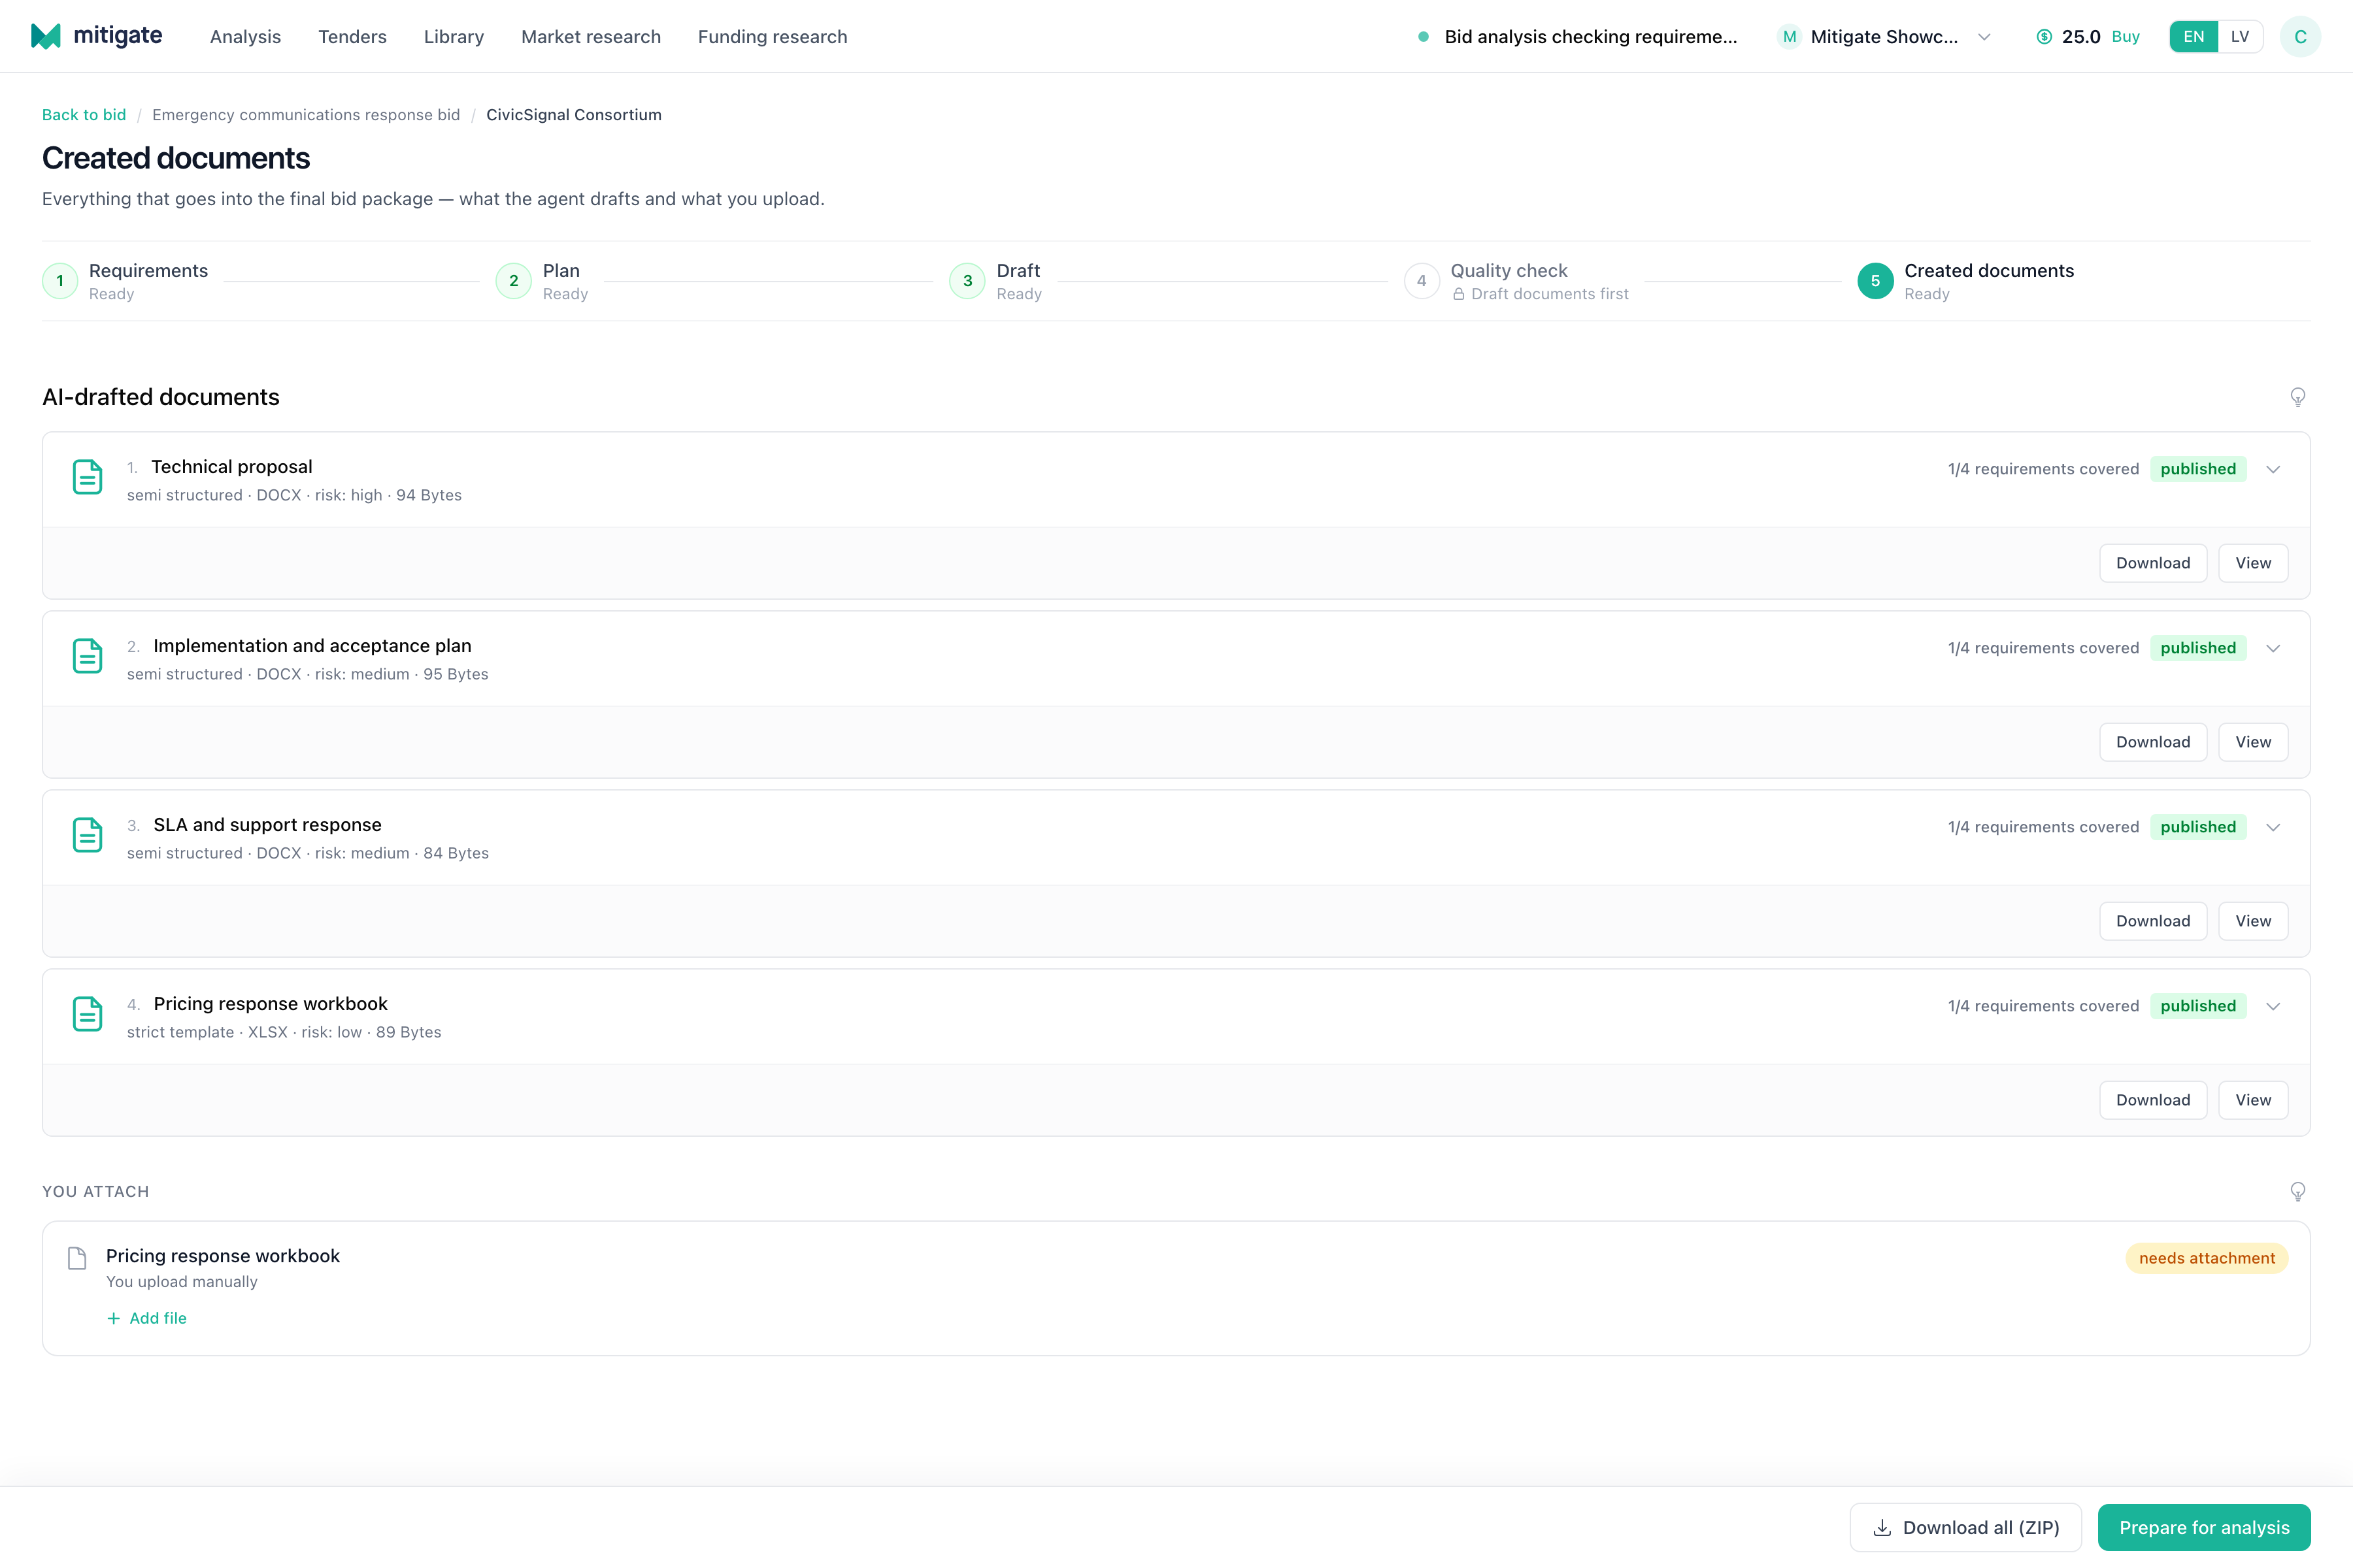Click the 25.0 credits balance

click(2081, 37)
